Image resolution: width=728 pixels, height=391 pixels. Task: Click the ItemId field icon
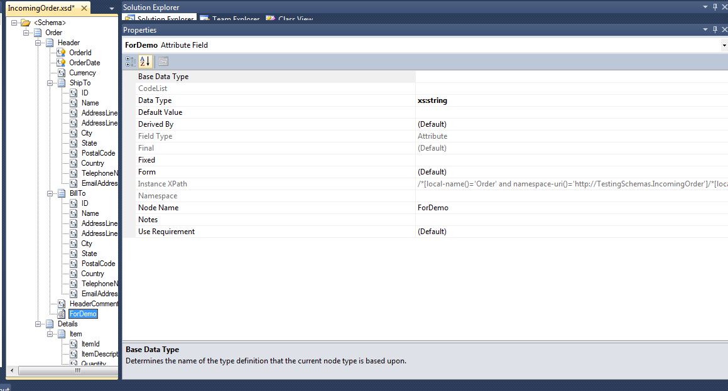73,344
